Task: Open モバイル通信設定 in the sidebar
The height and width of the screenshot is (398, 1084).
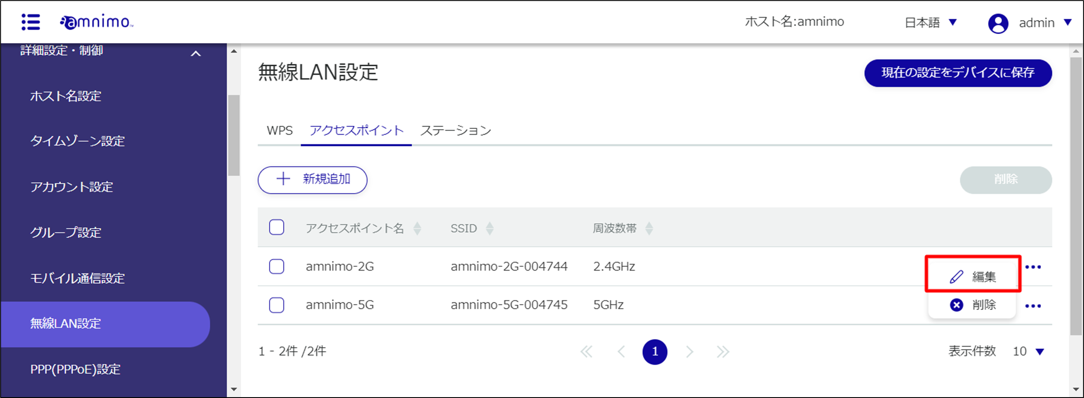Action: pyautogui.click(x=77, y=278)
